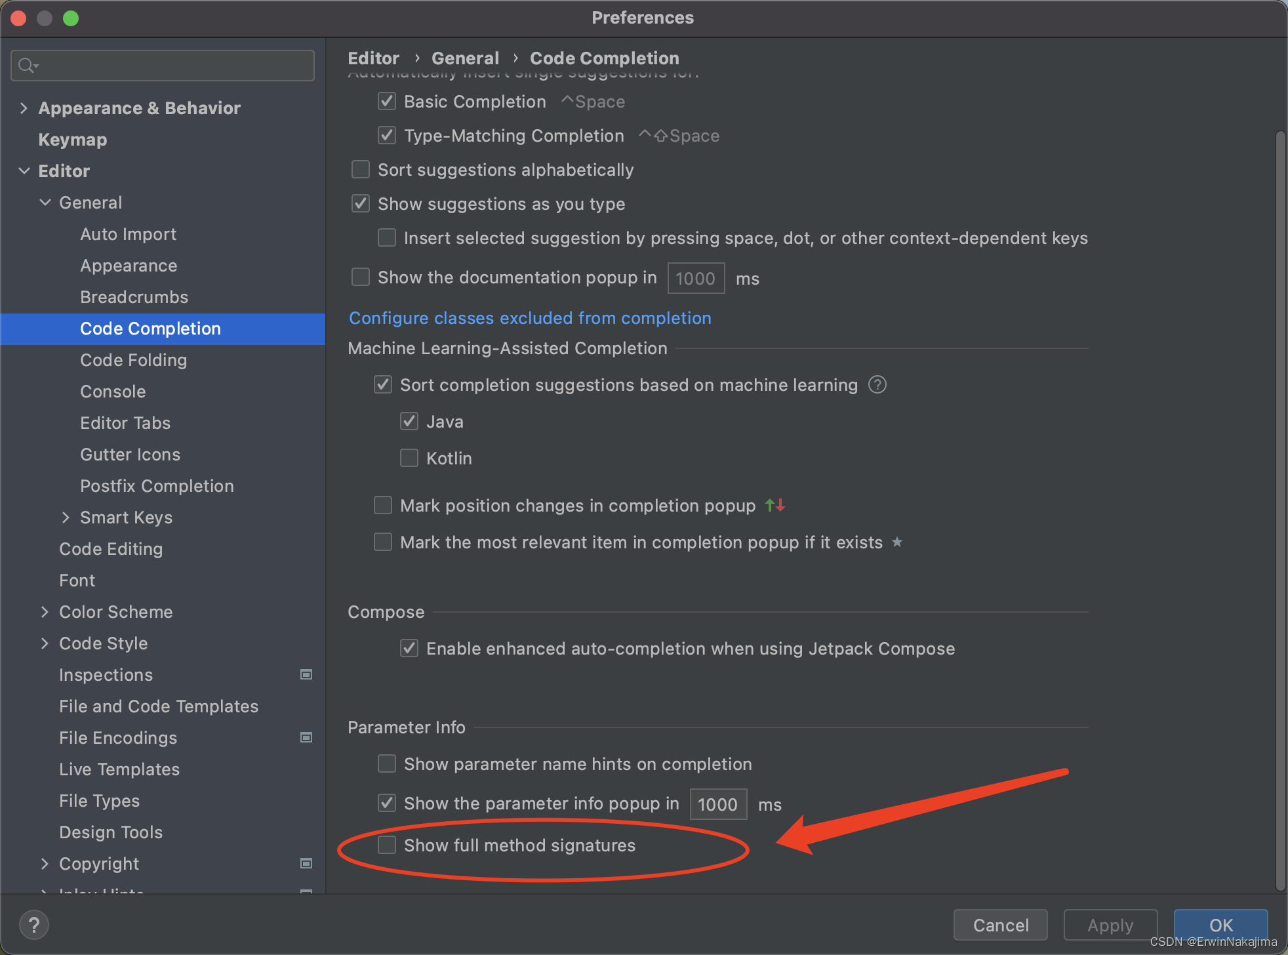Enable Show full method signatures
The height and width of the screenshot is (955, 1288).
pyautogui.click(x=387, y=845)
